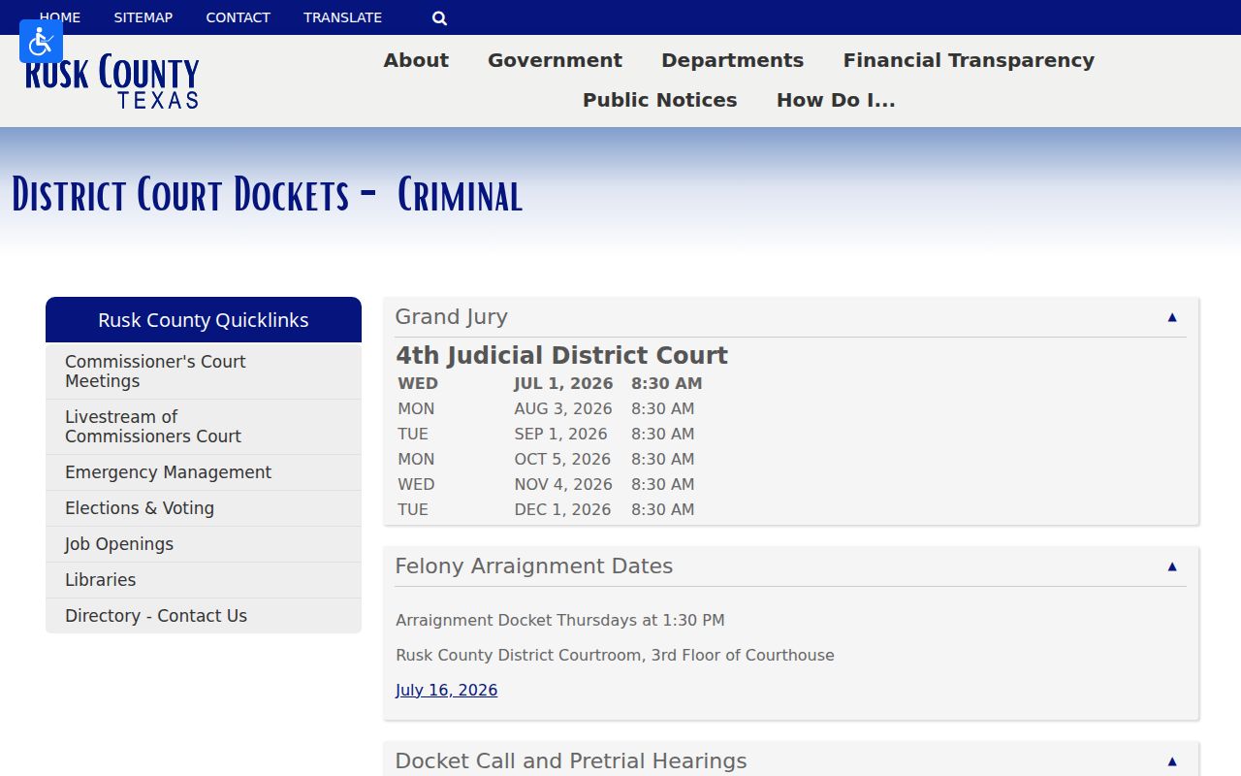Open Financial Transparency menu
This screenshot has height=776, width=1241.
coord(969,60)
